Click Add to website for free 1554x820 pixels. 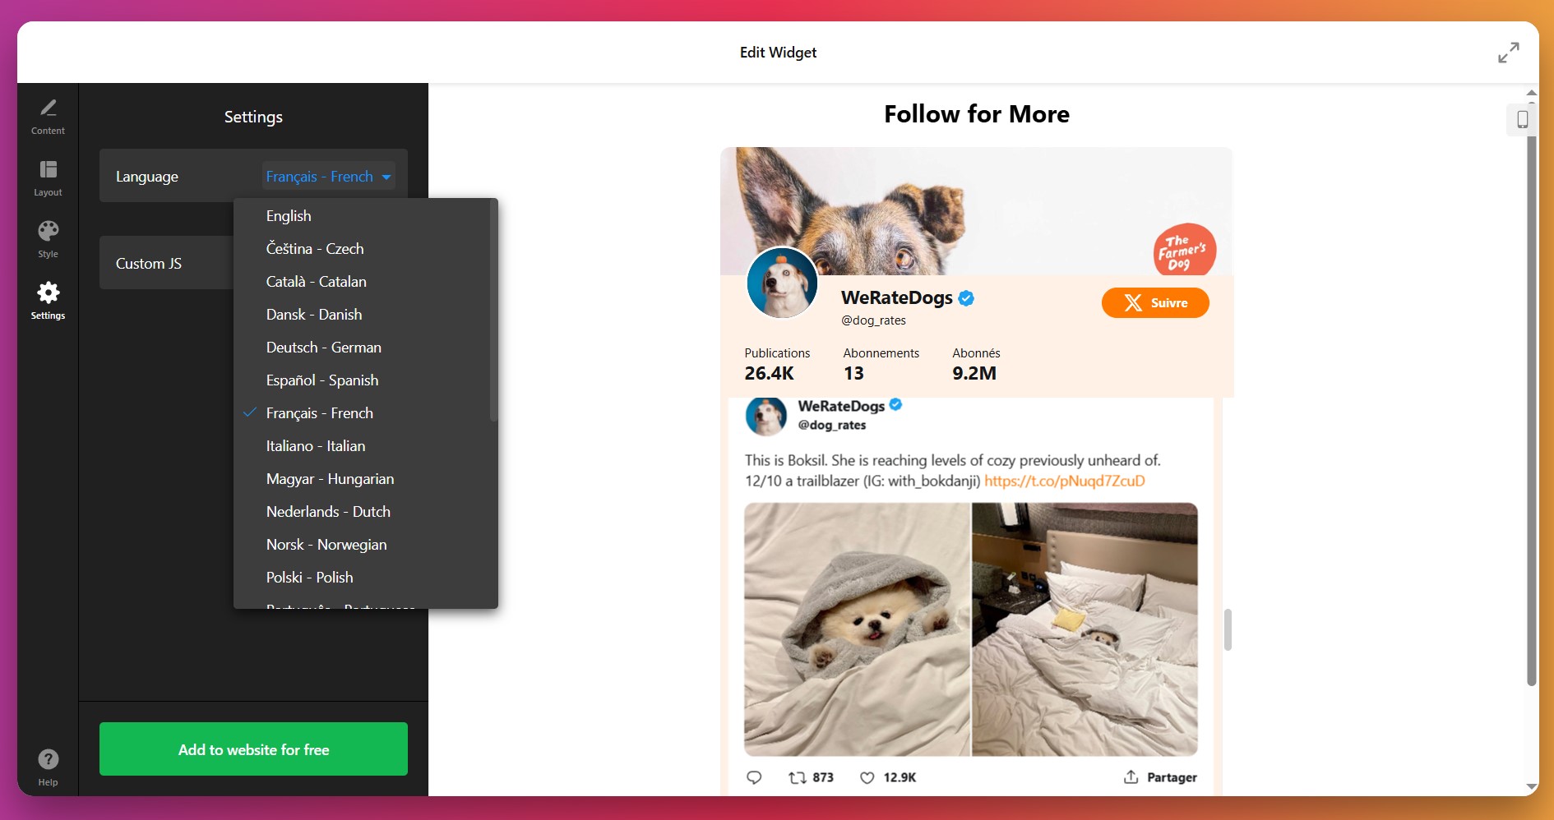point(253,749)
